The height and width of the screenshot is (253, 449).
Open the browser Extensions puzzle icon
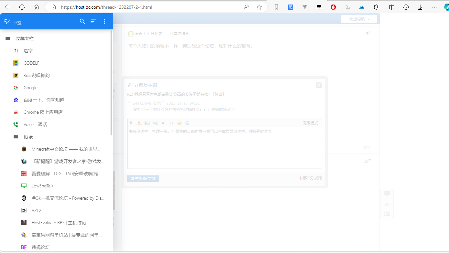tap(376, 7)
